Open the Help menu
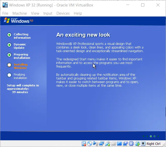This screenshot has height=147, width=166. click(78, 13)
